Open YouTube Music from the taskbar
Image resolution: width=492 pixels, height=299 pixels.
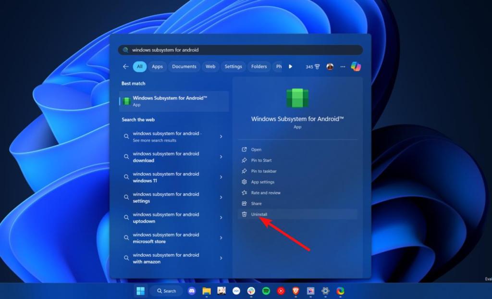(x=281, y=291)
